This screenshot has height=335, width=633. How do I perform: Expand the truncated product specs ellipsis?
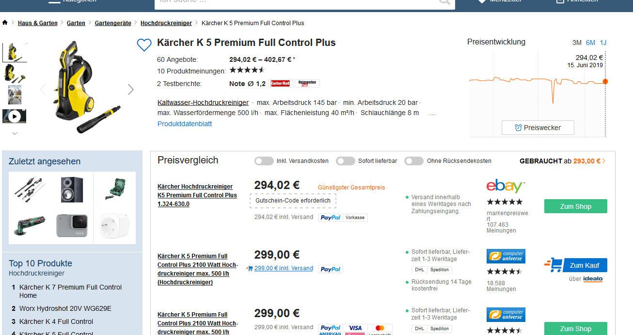tap(432, 113)
